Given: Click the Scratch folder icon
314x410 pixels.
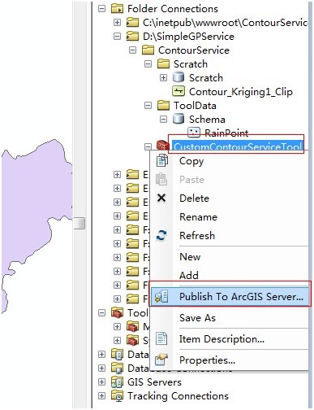Looking at the screenshot, I should click(x=163, y=64).
